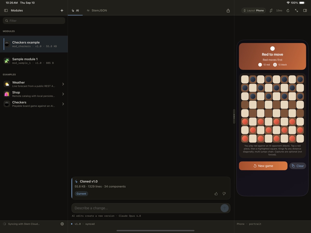Expand the Weather example
Screen dimensions: 311x233
[x=34, y=84]
